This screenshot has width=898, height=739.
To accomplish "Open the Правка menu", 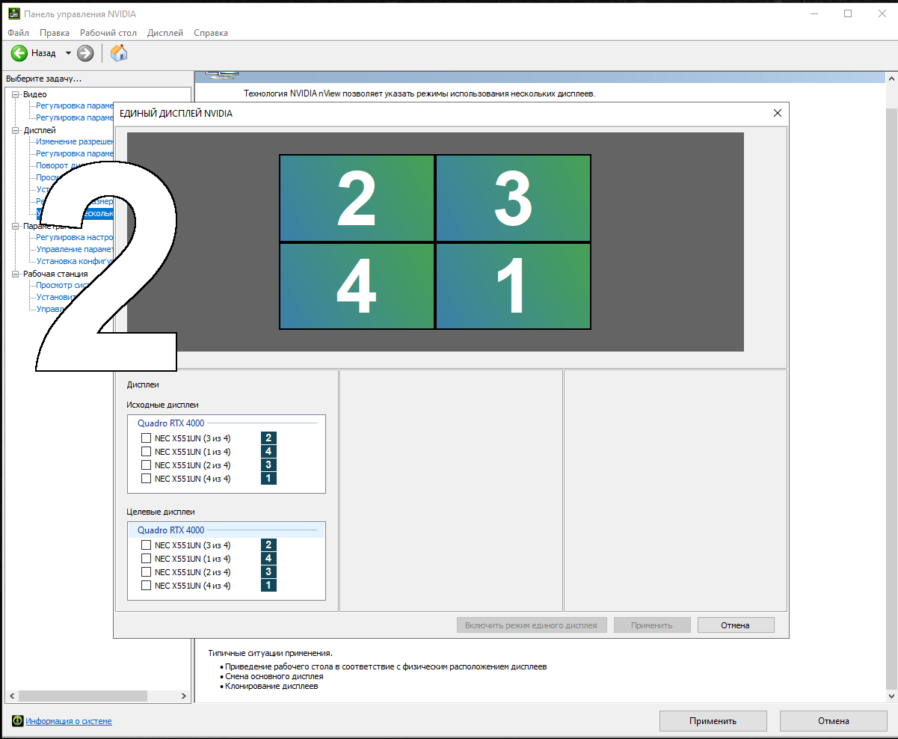I will pyautogui.click(x=55, y=33).
